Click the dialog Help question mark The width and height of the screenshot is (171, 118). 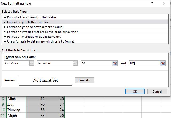(152, 3)
